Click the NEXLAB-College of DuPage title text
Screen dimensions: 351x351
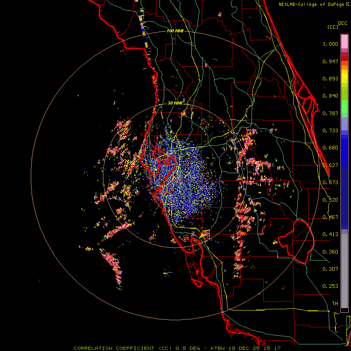click(x=312, y=4)
